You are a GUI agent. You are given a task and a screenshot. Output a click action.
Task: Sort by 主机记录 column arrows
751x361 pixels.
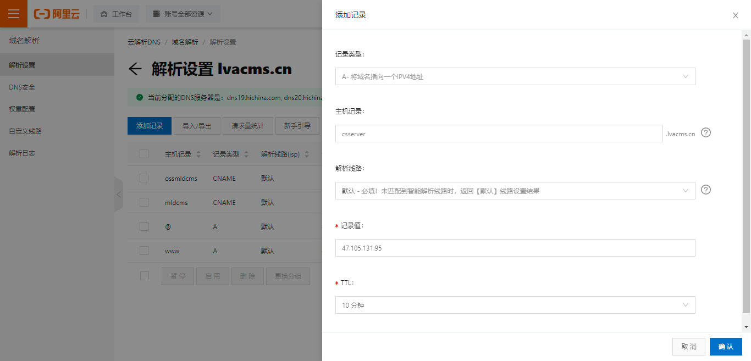point(198,154)
